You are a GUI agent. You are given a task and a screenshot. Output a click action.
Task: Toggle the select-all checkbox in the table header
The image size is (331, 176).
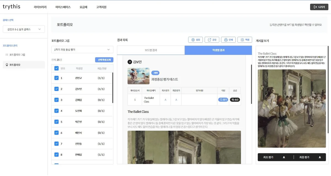tap(57, 68)
